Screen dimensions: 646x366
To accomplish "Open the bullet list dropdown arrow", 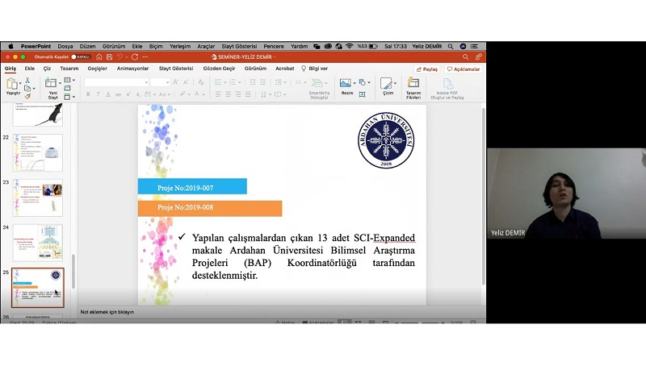I will click(225, 83).
